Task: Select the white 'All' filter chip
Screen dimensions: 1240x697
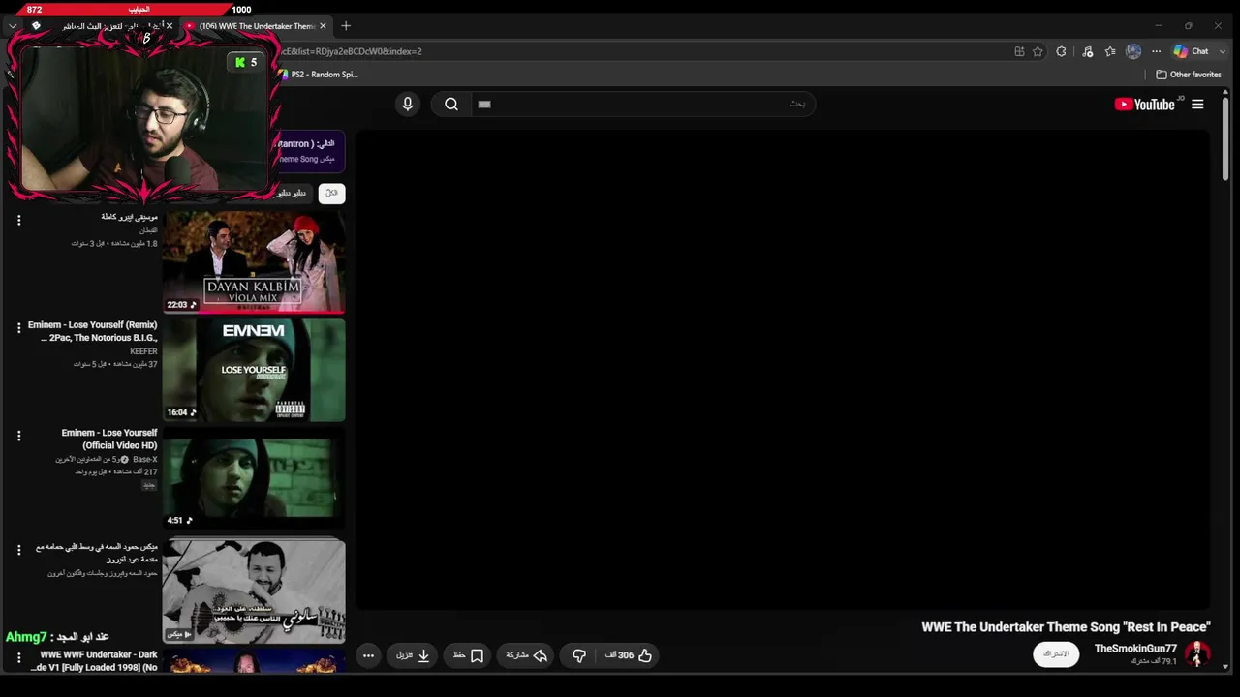Action: (x=331, y=193)
